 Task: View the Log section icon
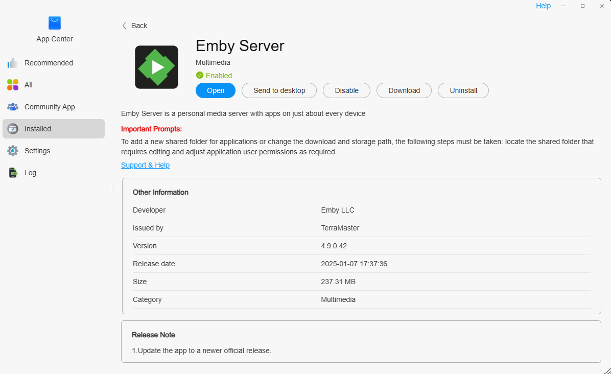12,172
